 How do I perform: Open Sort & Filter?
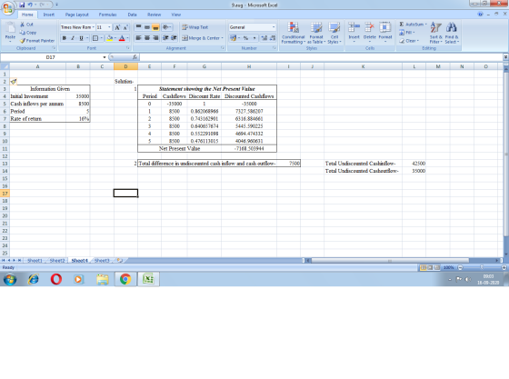(435, 33)
